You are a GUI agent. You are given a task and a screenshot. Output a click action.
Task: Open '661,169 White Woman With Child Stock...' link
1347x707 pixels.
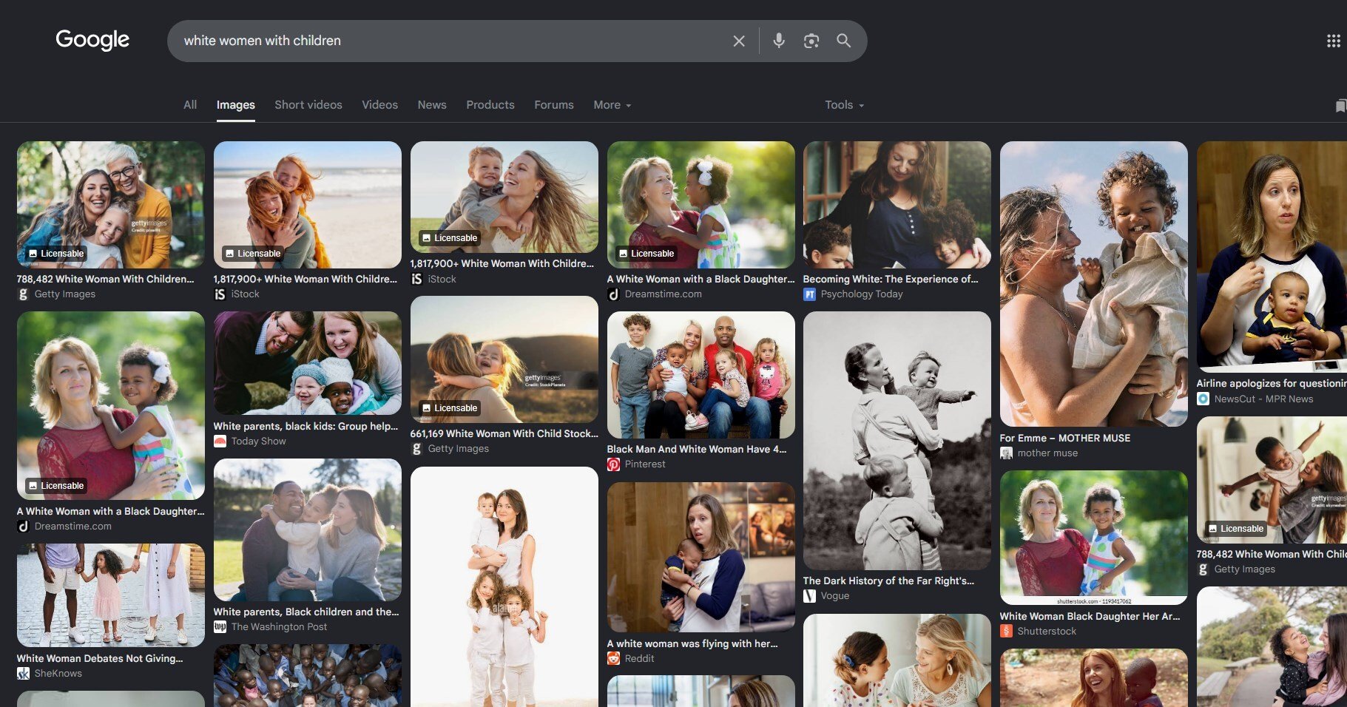coord(504,434)
